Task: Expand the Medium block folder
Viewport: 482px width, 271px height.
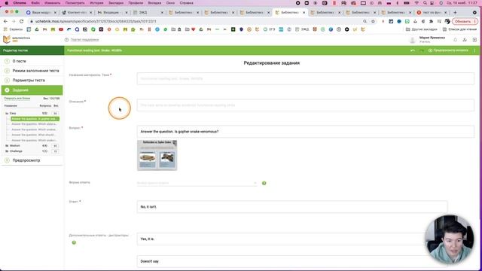Action: click(7, 145)
